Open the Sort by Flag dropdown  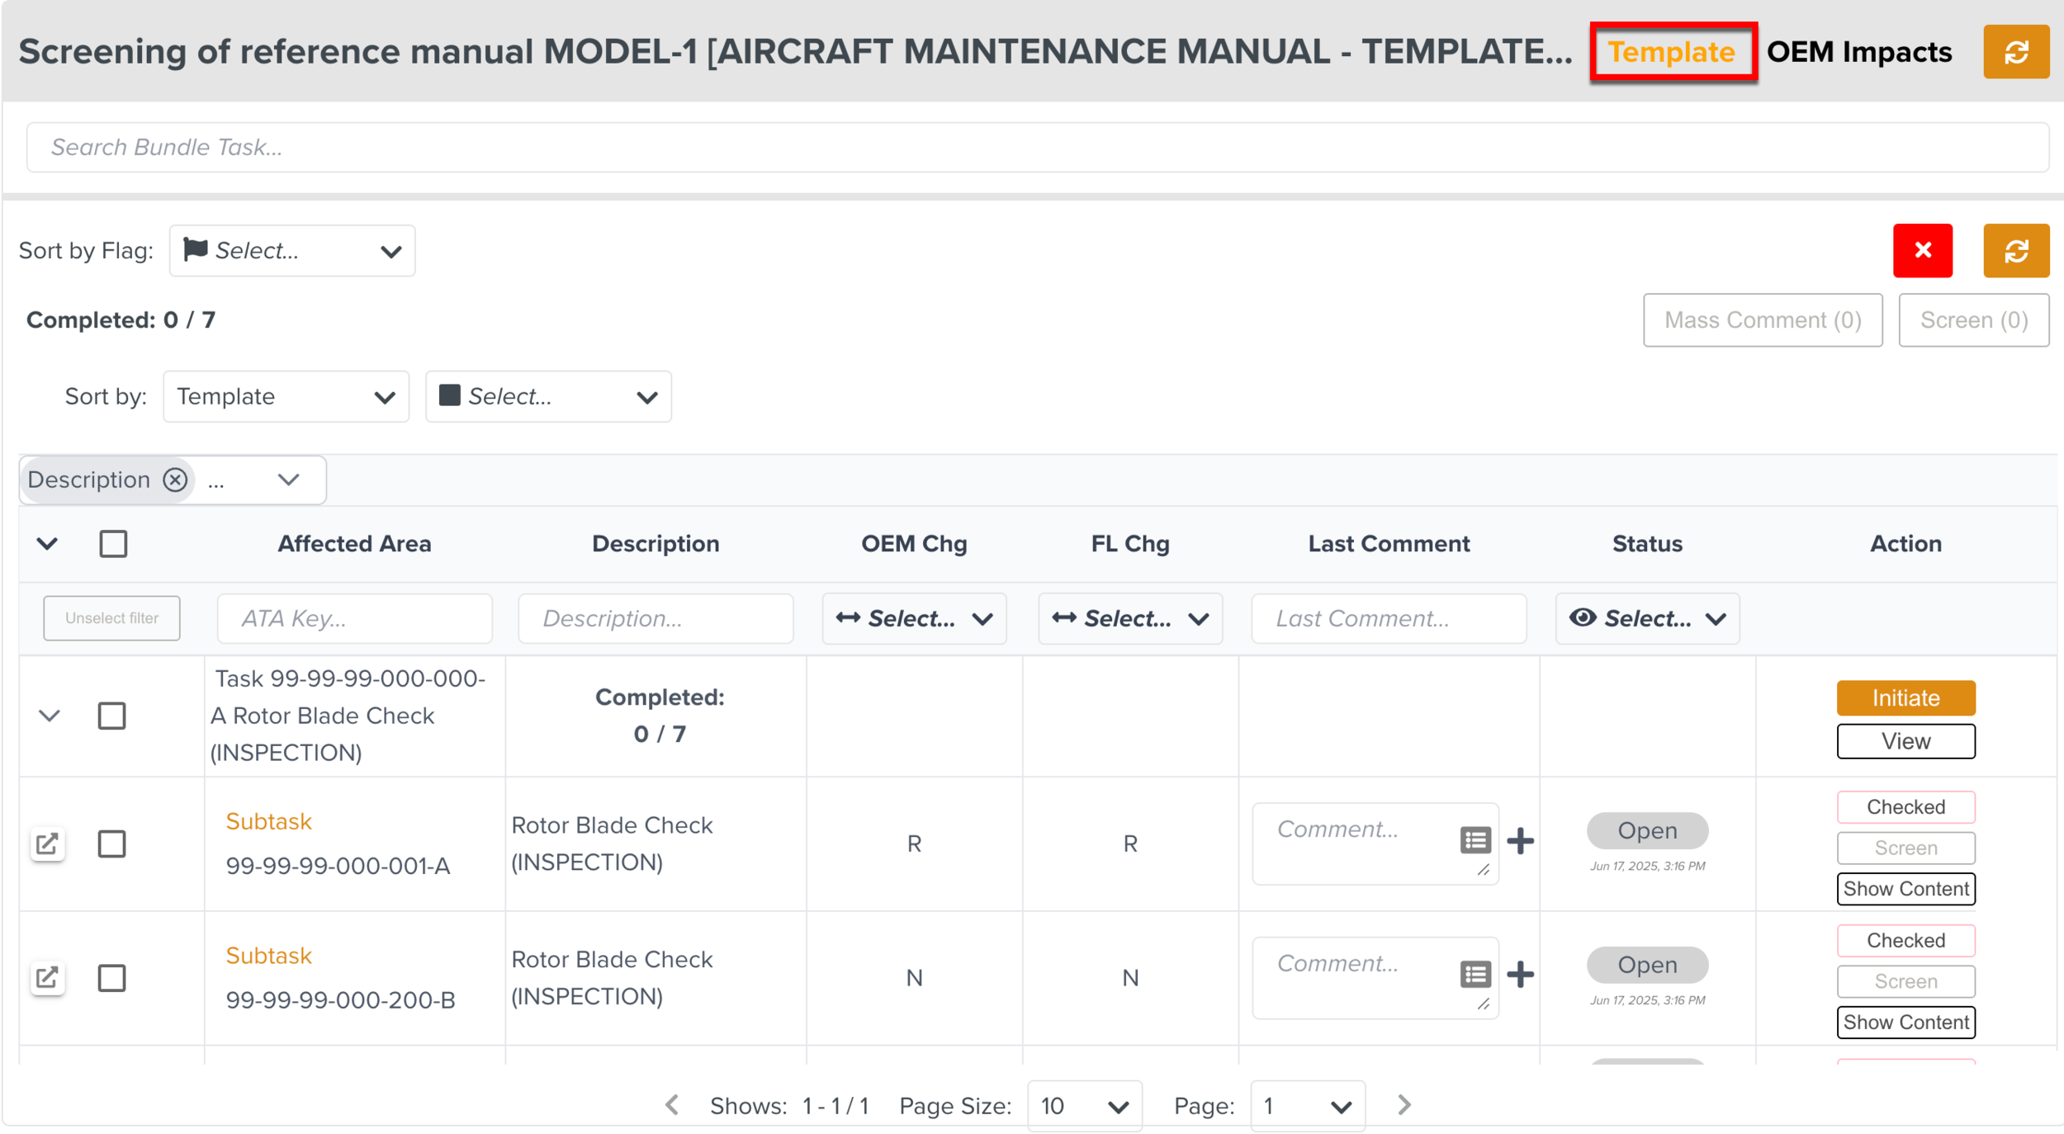(x=291, y=250)
